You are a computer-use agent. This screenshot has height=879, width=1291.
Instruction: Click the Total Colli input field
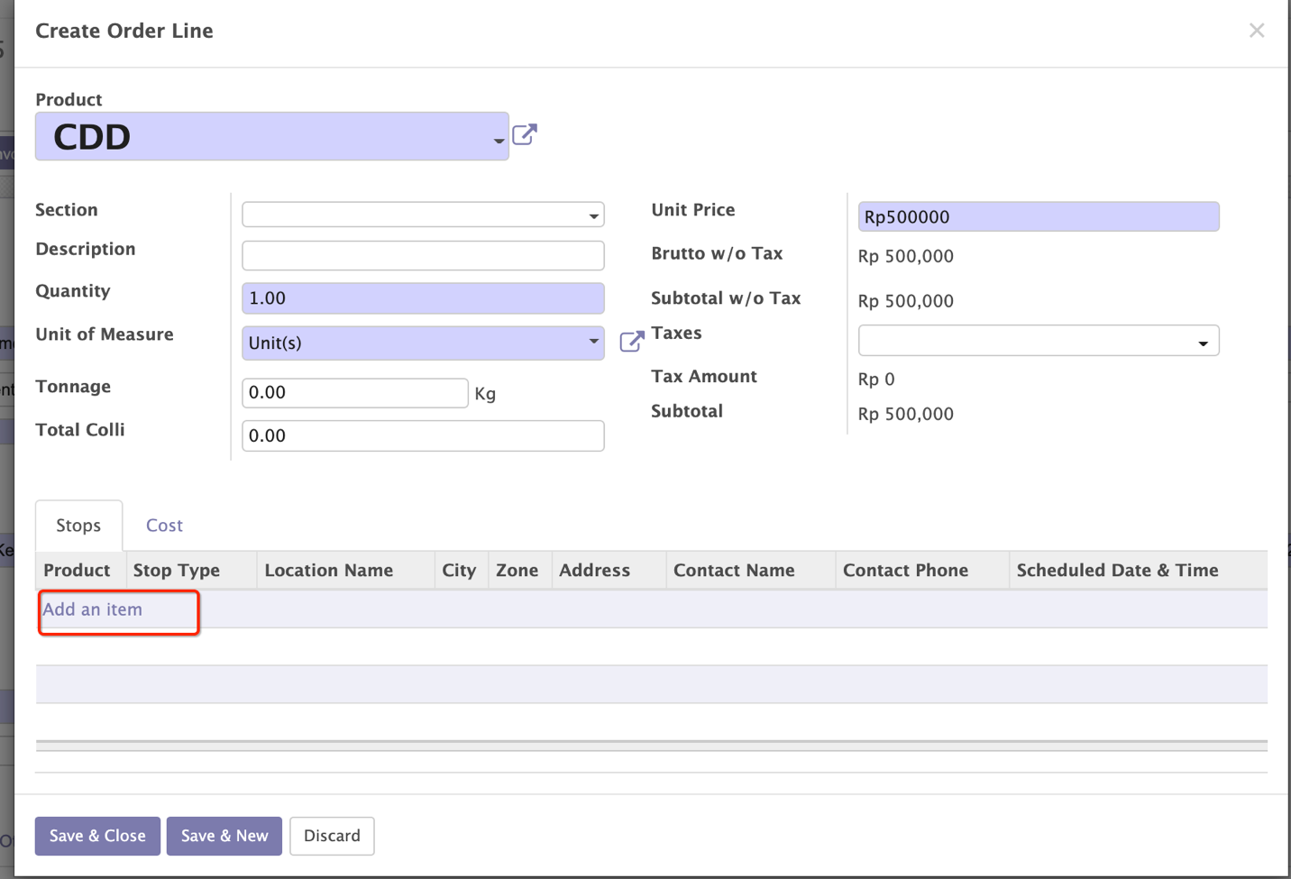pos(423,436)
